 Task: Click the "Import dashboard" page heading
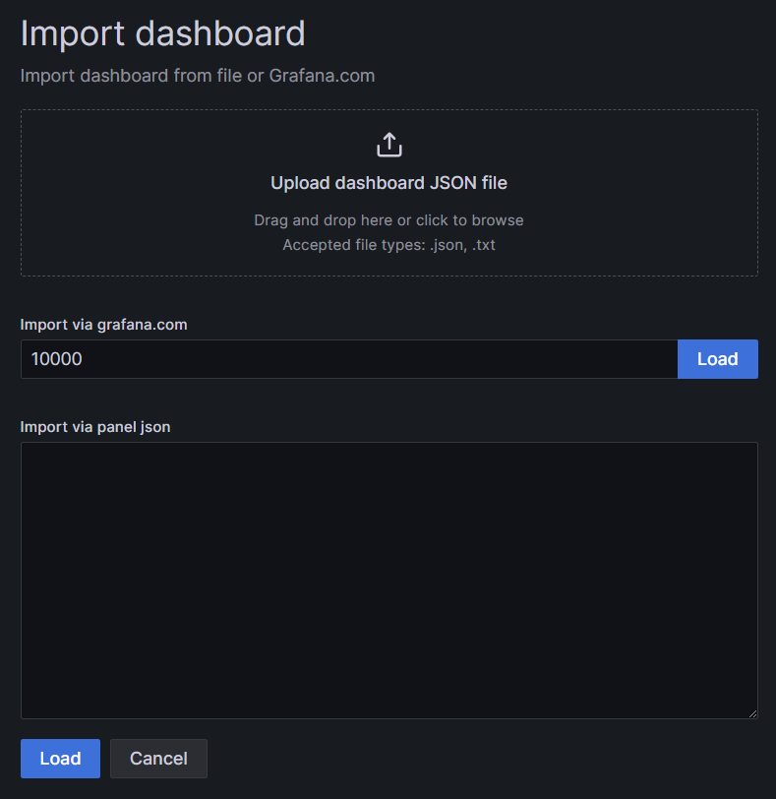point(162,33)
